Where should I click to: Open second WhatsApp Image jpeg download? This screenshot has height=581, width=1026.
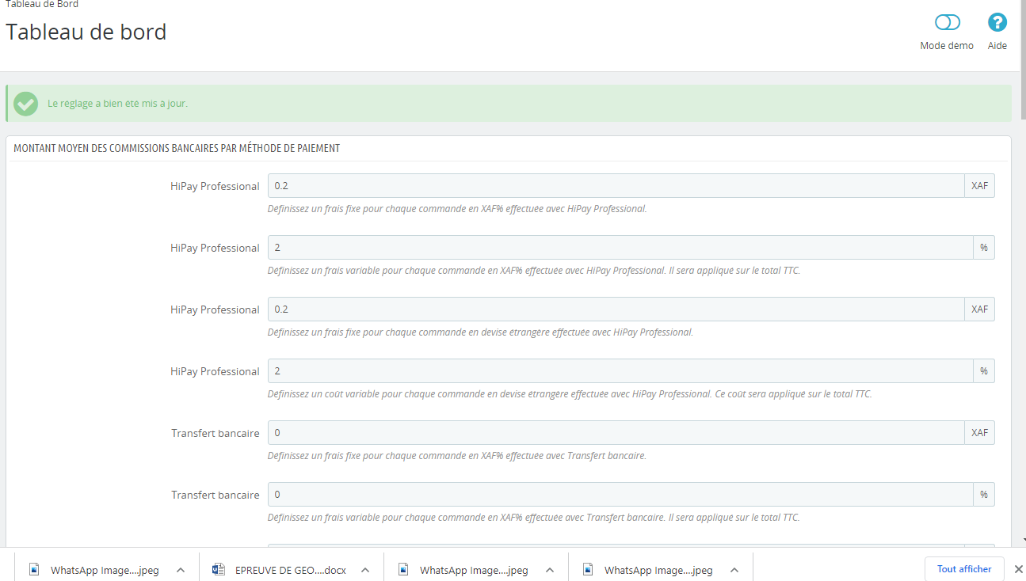pyautogui.click(x=474, y=570)
